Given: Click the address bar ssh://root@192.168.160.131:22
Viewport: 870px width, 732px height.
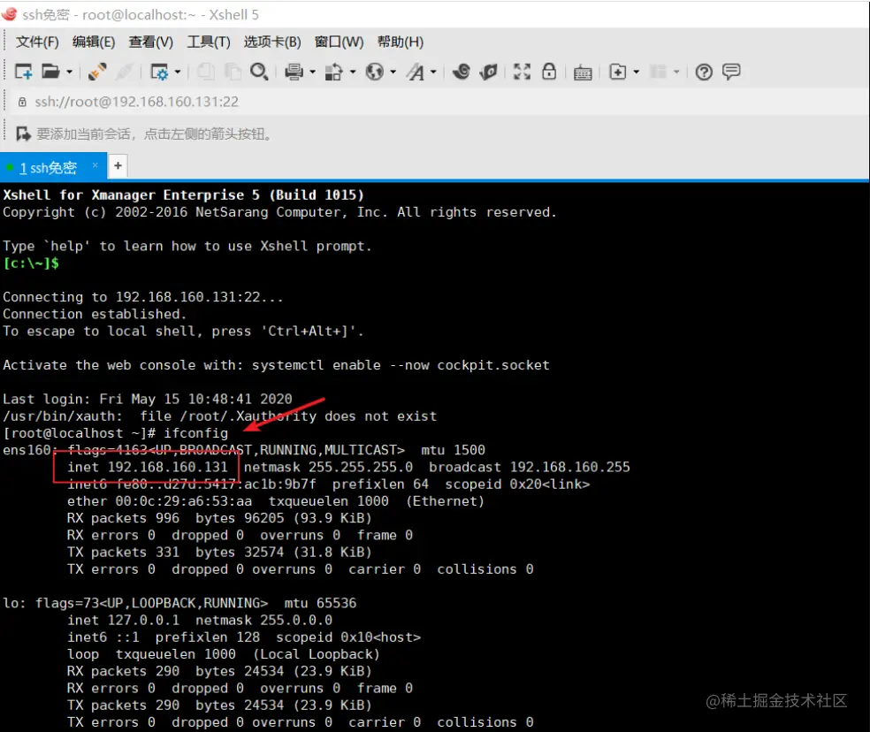Looking at the screenshot, I should point(136,102).
